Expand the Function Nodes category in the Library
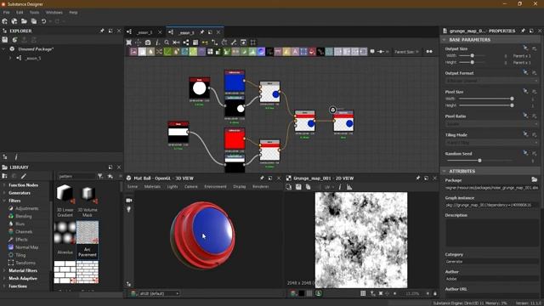 pyautogui.click(x=4, y=185)
